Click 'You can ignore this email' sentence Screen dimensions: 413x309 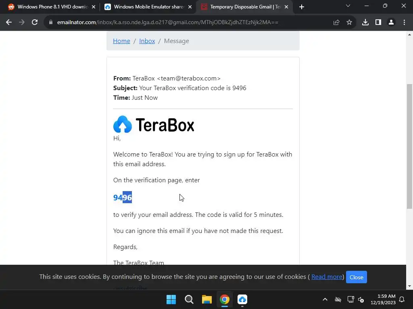click(198, 231)
